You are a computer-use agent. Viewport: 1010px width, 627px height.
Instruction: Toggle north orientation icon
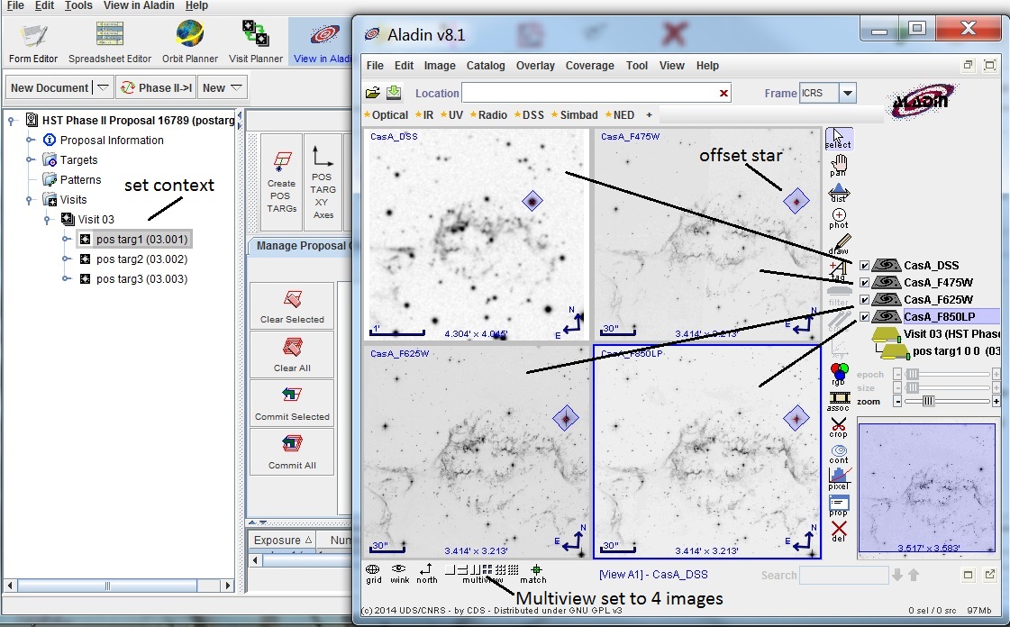tap(426, 574)
